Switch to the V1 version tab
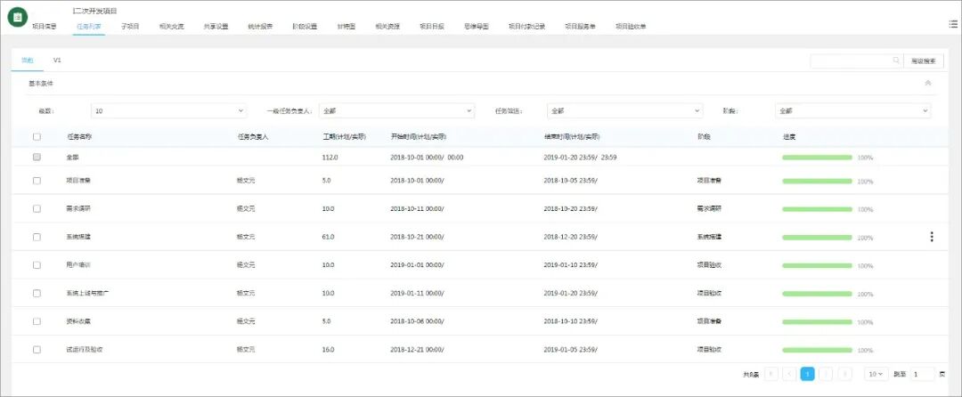Image resolution: width=962 pixels, height=397 pixels. [x=57, y=61]
